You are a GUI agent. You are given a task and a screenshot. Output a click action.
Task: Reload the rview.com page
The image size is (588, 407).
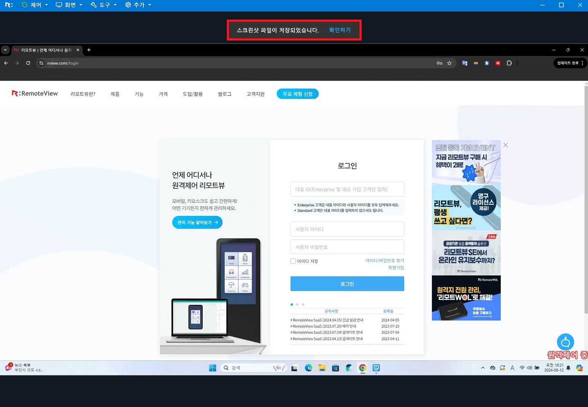(x=28, y=63)
